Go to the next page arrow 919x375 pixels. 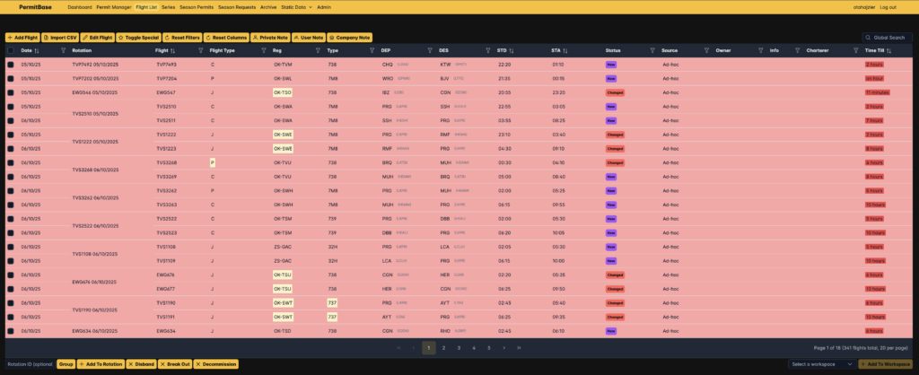click(504, 347)
